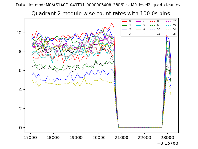Click the x-axis tick label 21000
Image resolution: width=198 pixels, height=149 pixels.
pyautogui.click(x=122, y=137)
